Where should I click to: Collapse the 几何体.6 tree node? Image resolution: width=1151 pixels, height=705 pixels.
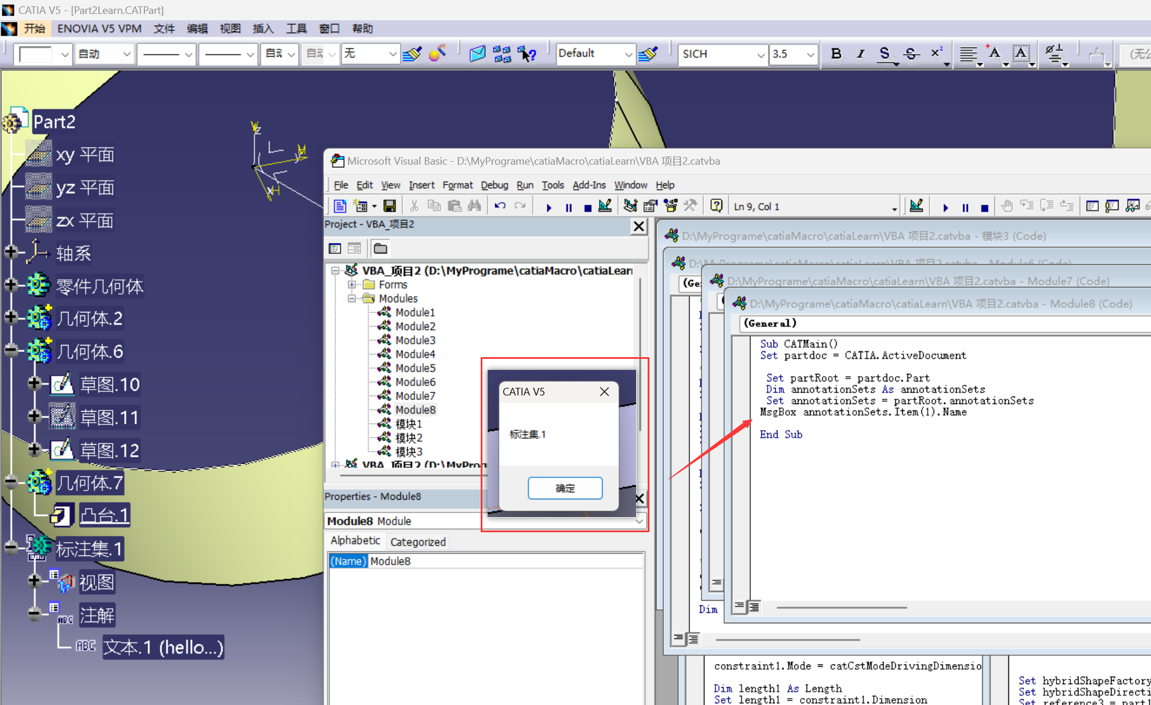[x=10, y=350]
